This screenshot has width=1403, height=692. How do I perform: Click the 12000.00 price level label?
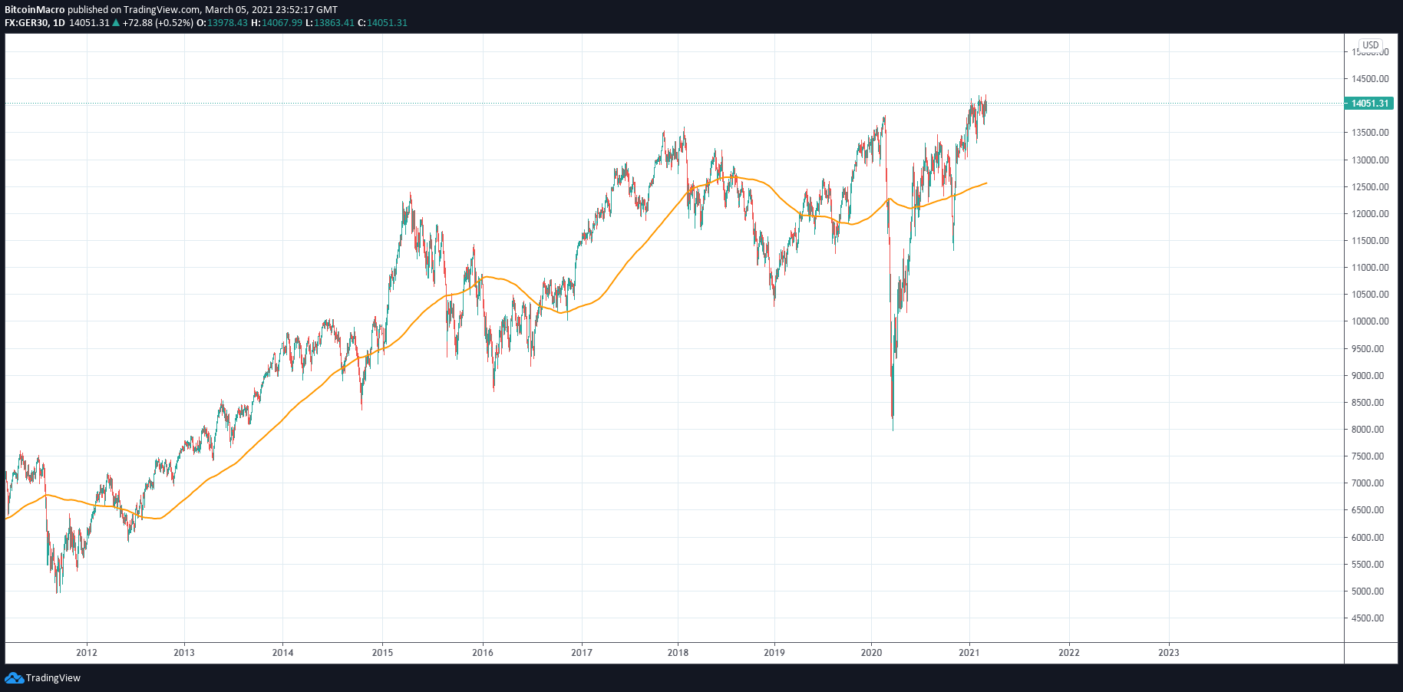tap(1370, 214)
